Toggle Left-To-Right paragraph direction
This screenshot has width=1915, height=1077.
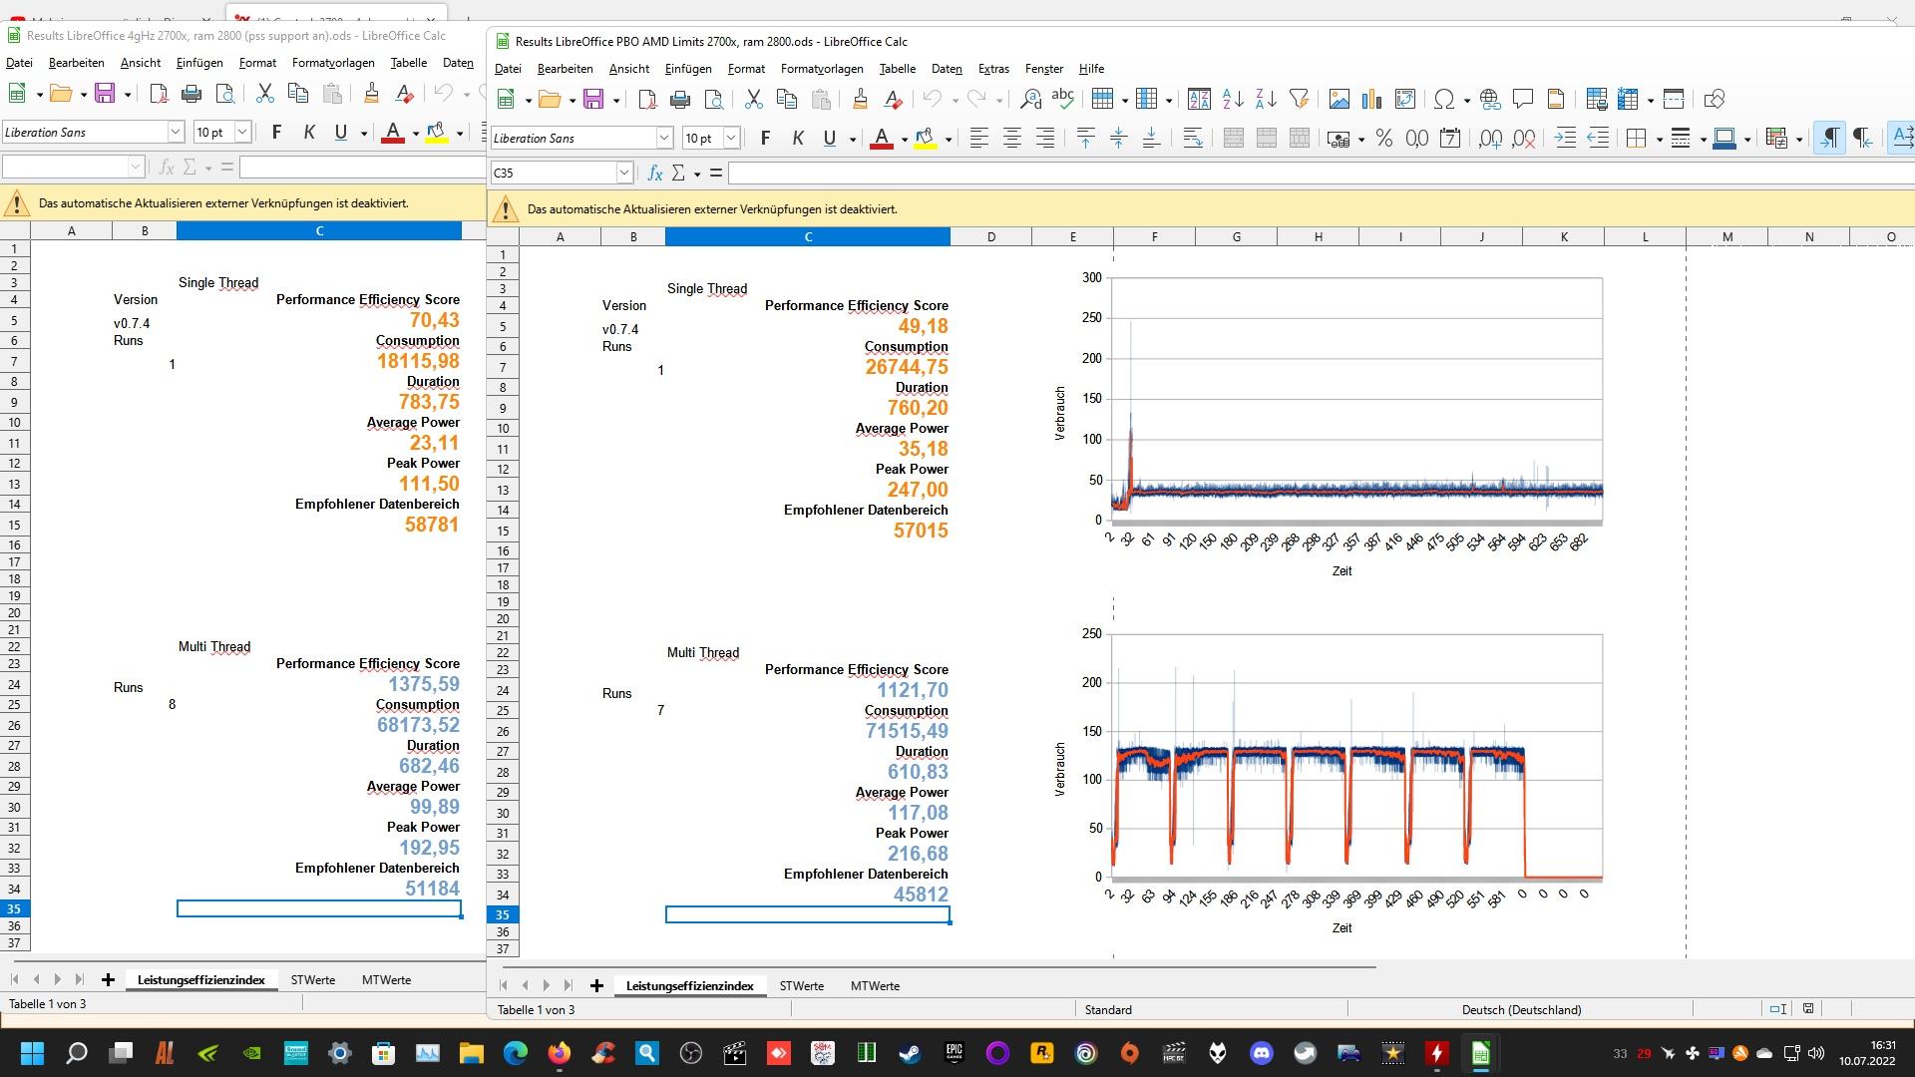[x=1828, y=139]
